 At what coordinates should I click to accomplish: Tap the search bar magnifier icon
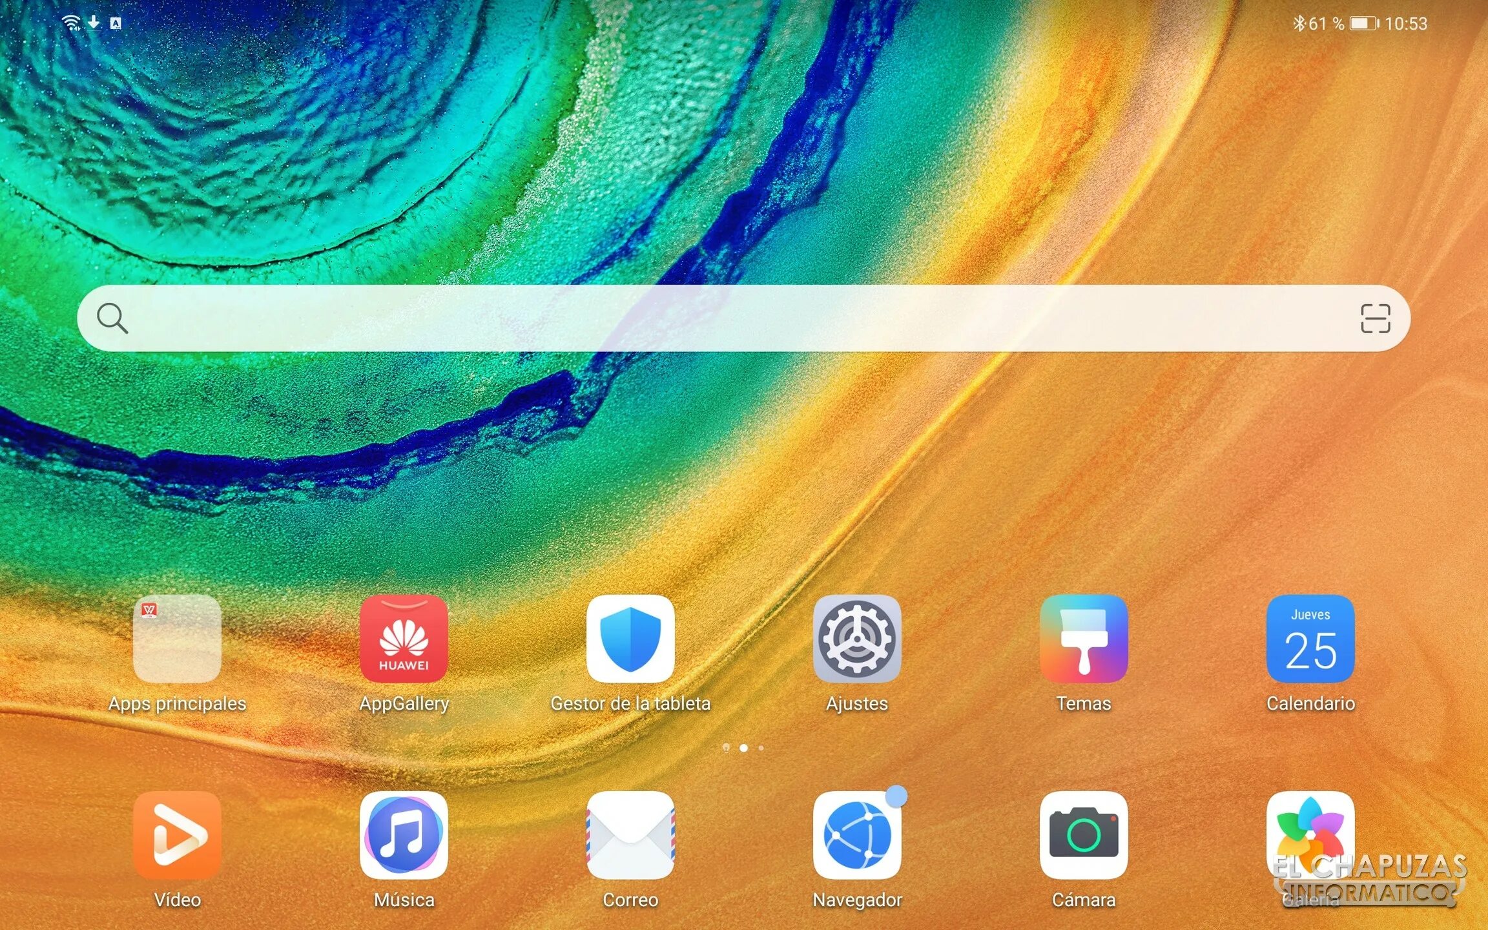(112, 318)
